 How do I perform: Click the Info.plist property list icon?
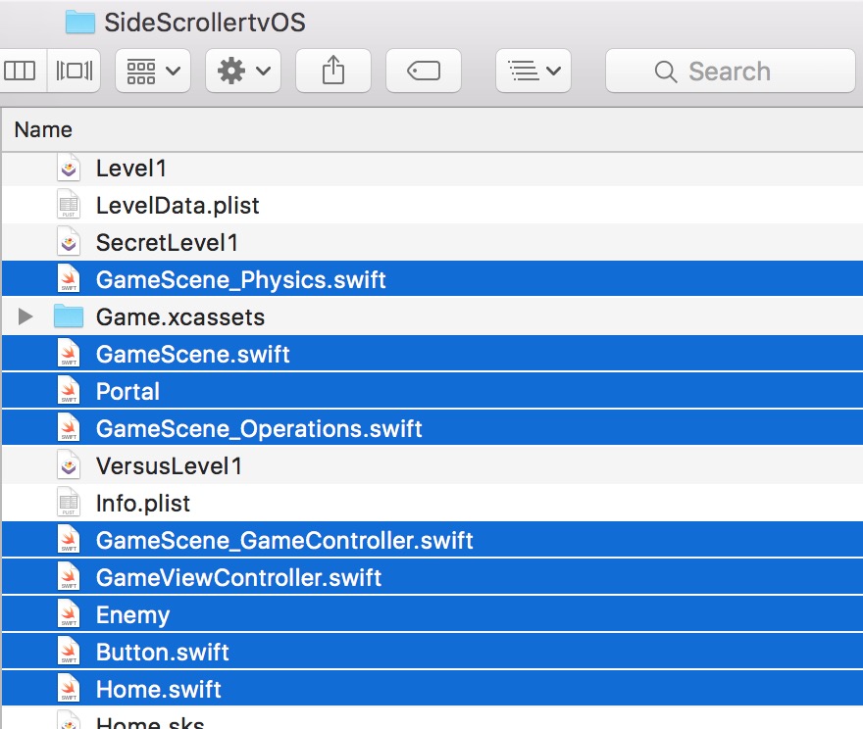[68, 503]
